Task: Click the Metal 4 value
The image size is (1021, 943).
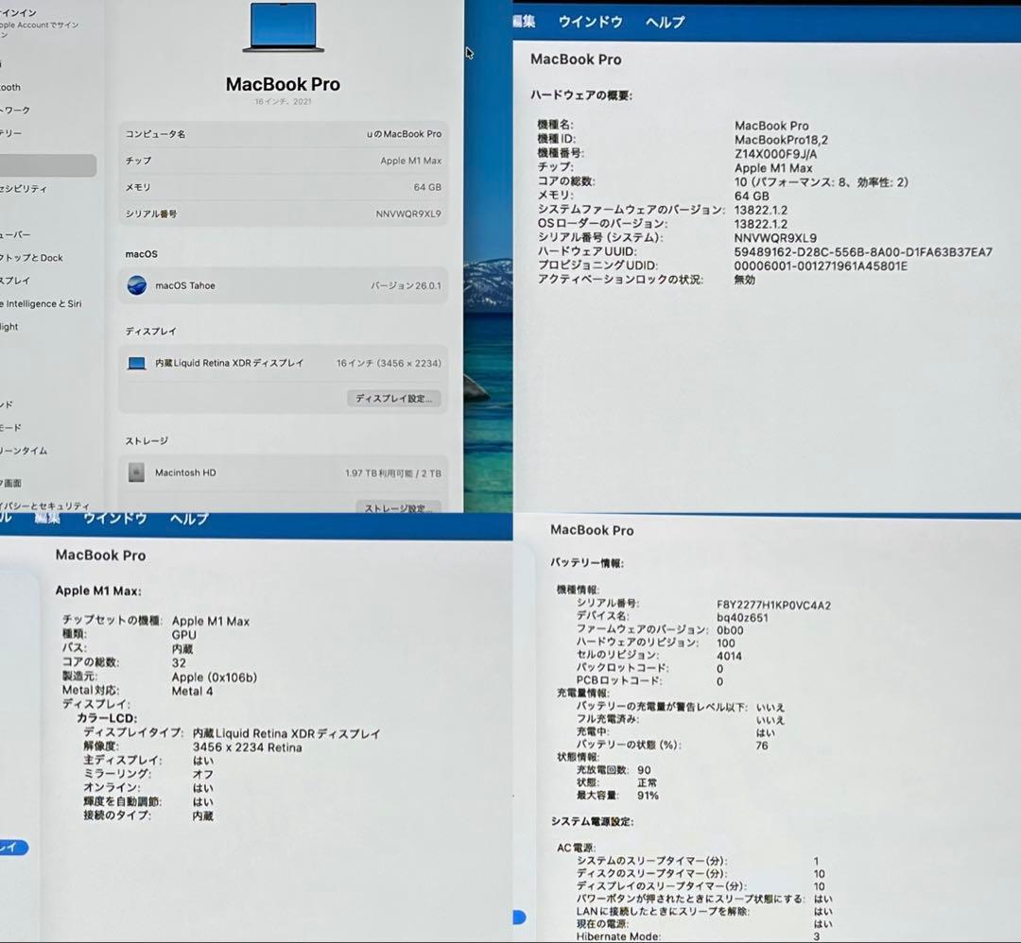Action: 192,691
